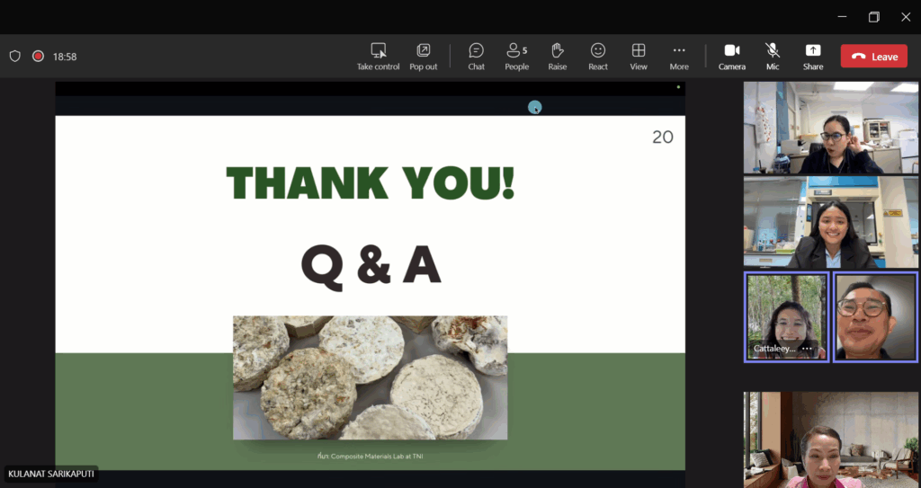Click the composite materials photo on slide
Viewport: 921px width, 488px height.
tap(370, 377)
